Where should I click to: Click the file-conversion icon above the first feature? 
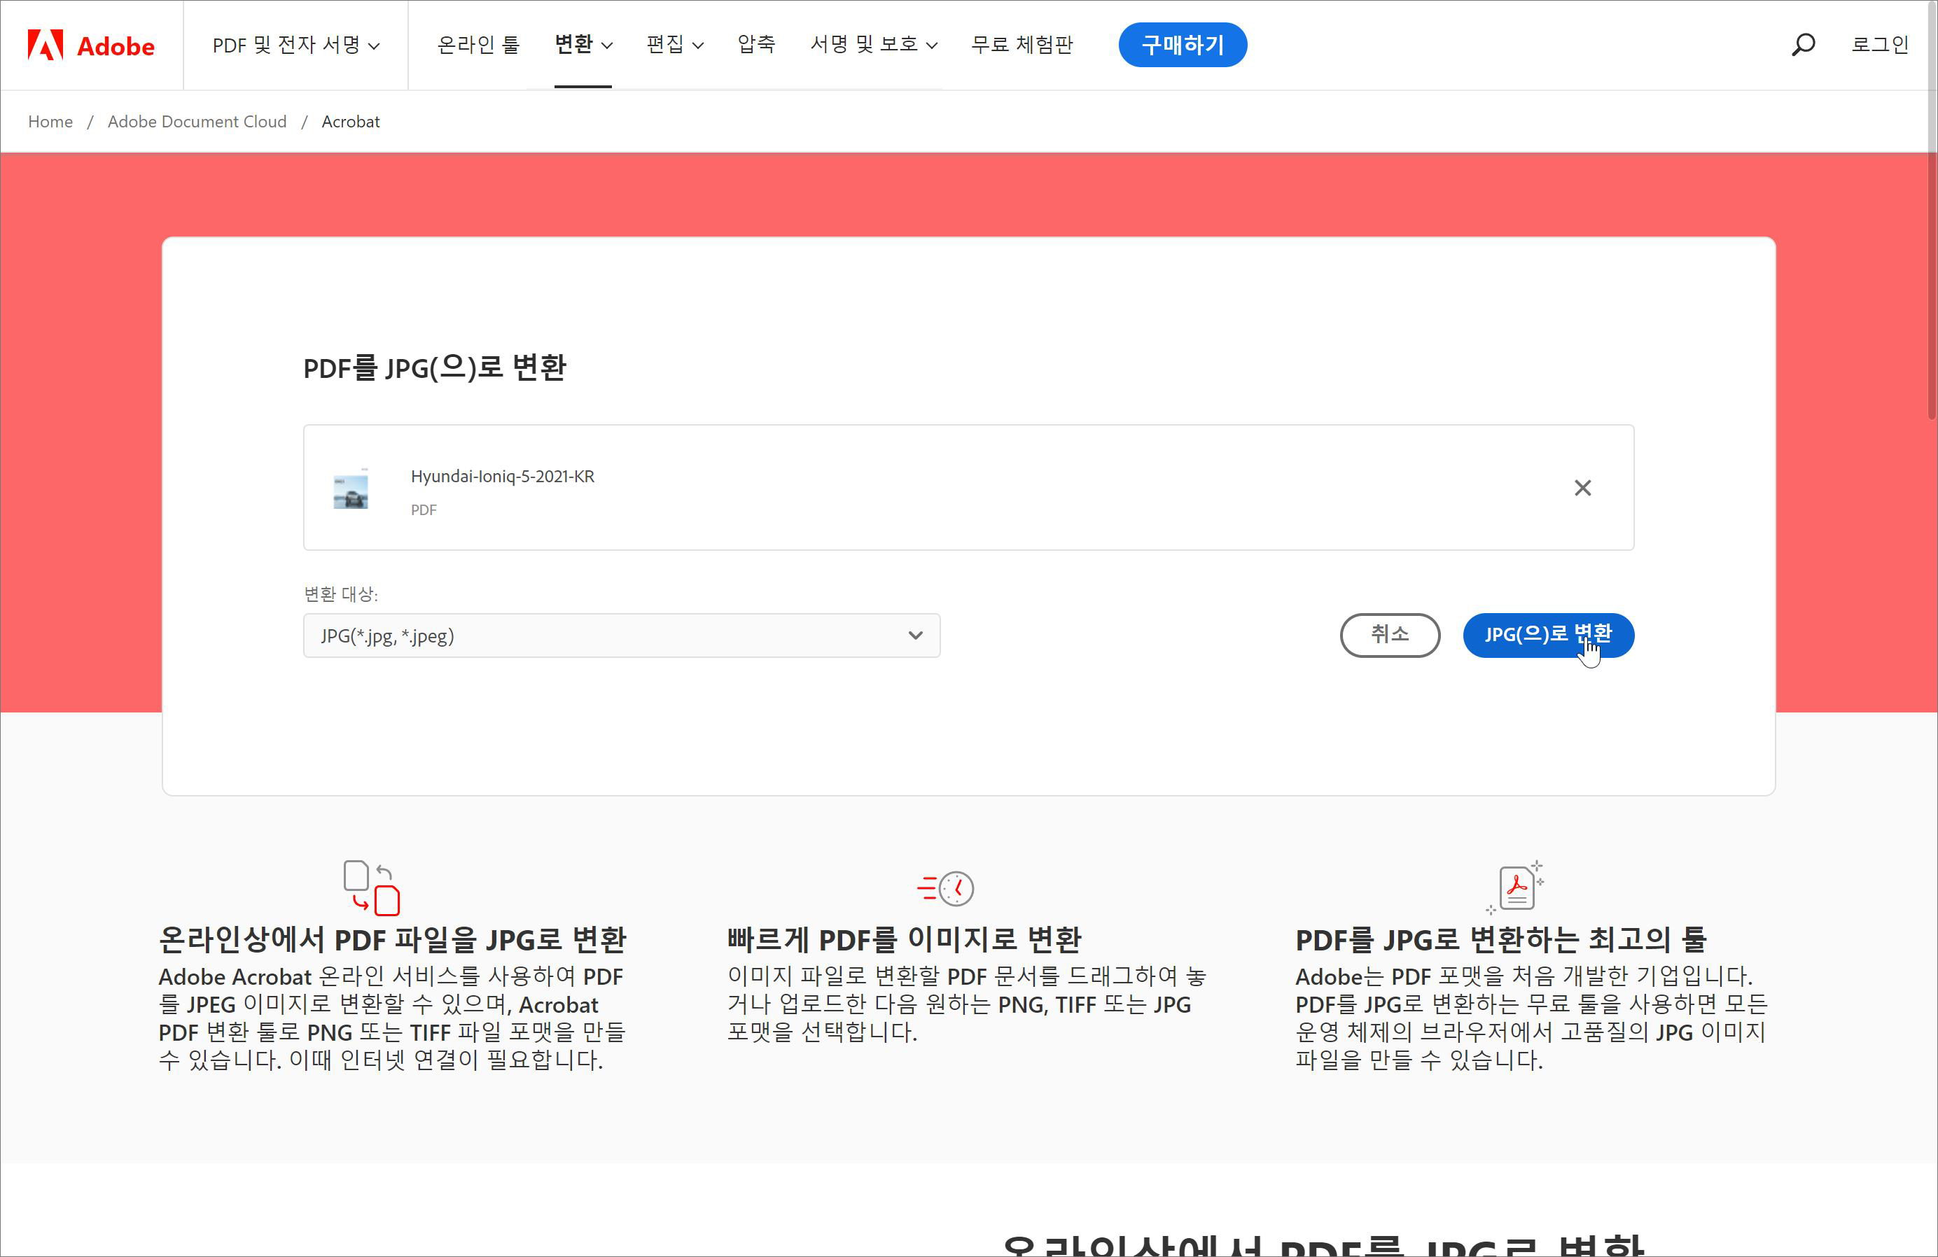[x=371, y=887]
